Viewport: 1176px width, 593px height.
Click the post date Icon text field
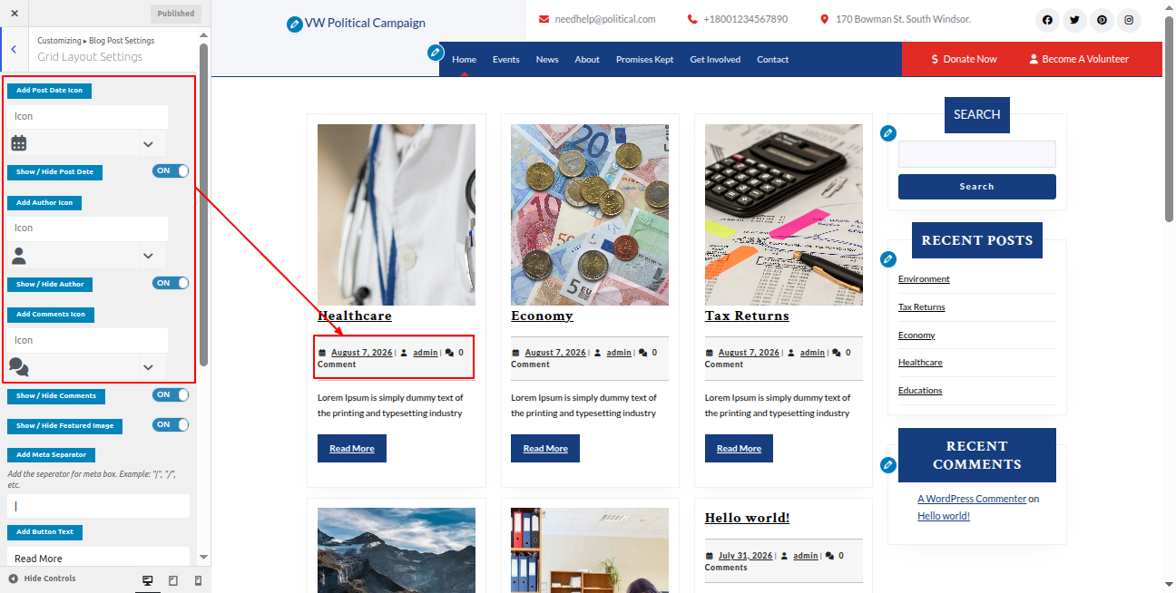(x=87, y=116)
